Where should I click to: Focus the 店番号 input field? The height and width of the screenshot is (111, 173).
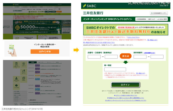pyautogui.click(x=94, y=57)
